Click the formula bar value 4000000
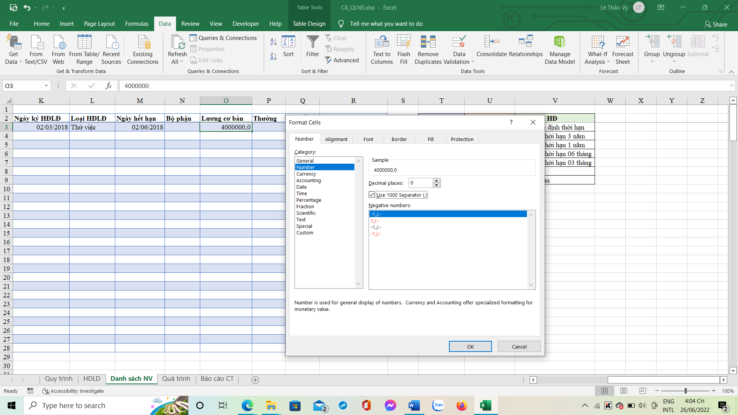Screen dimensions: 738x415 136,86
